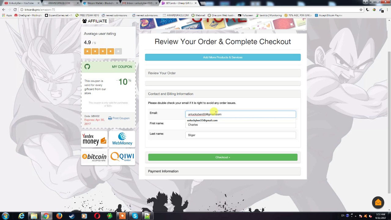The image size is (391, 220).
Task: Open the ExpandGames.net bookmark
Action: pos(58,15)
